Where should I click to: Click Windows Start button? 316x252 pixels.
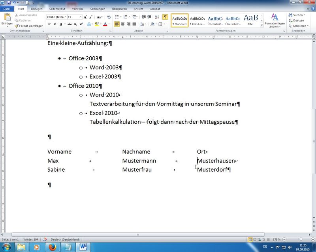coord(7,247)
